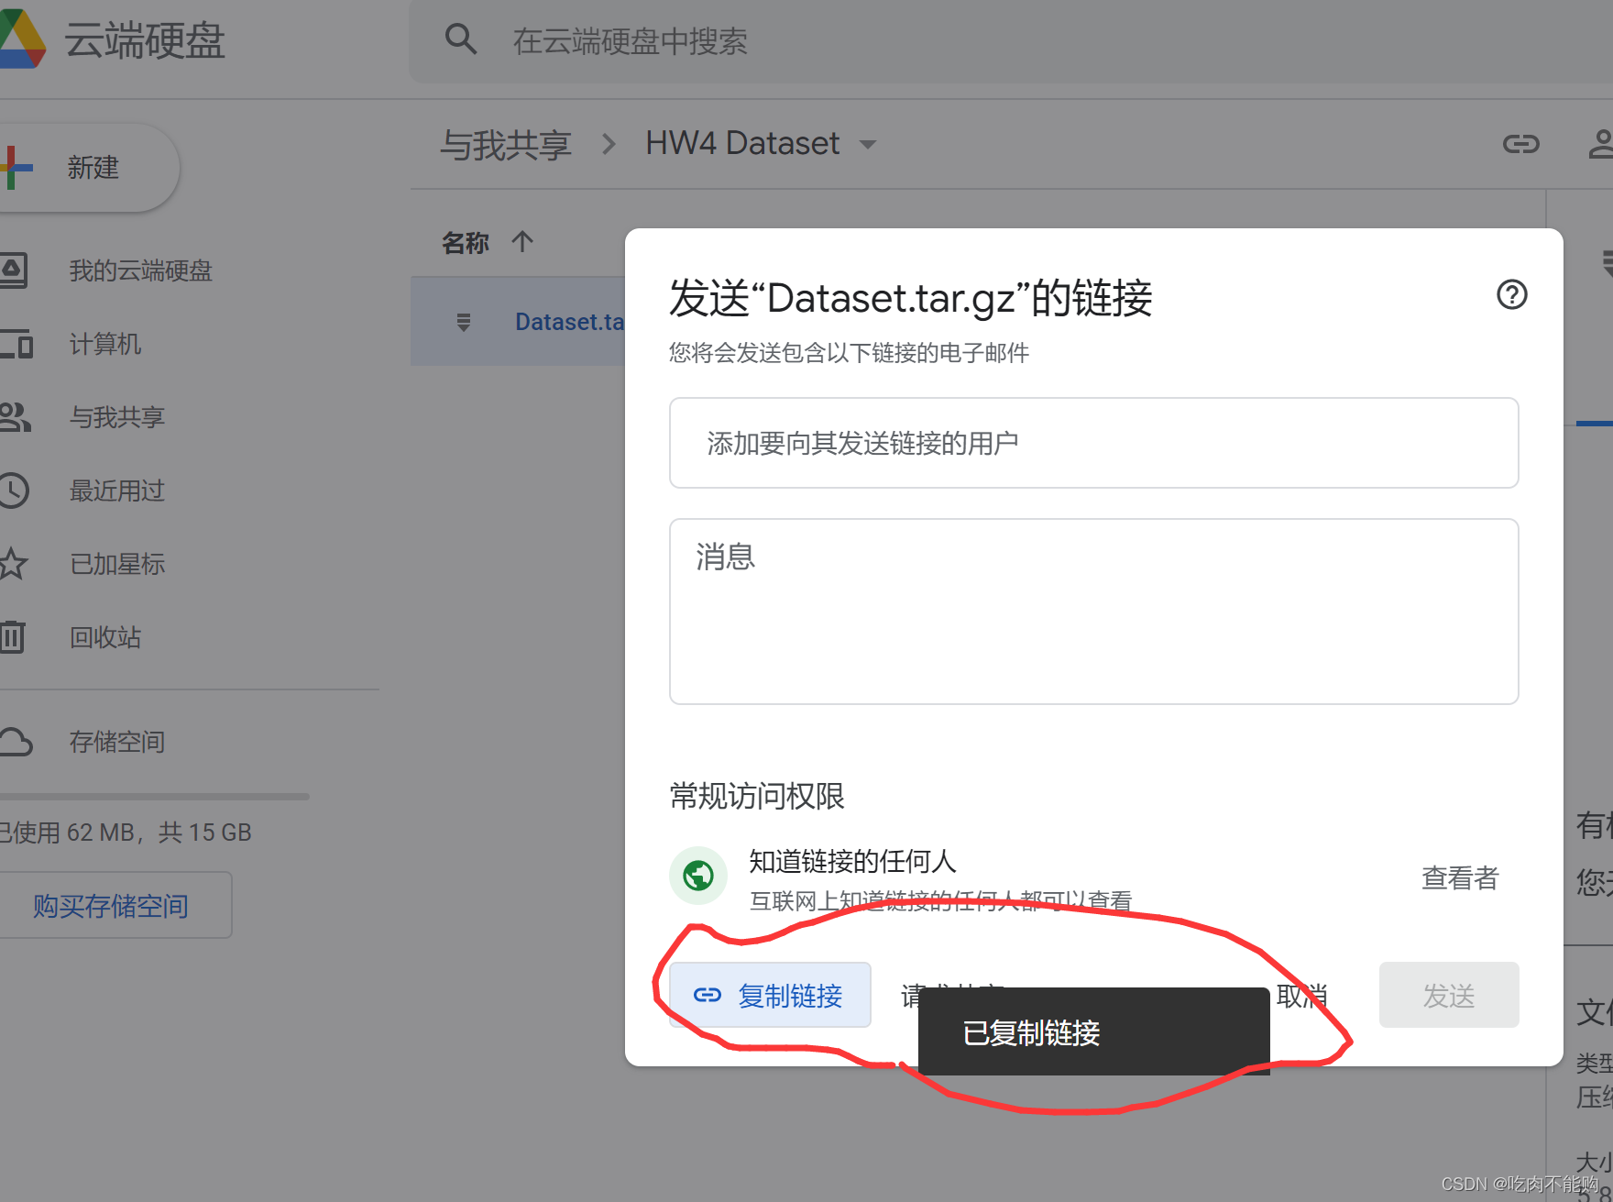Open 存储空间 in the sidebar
This screenshot has height=1202, width=1613.
click(117, 742)
